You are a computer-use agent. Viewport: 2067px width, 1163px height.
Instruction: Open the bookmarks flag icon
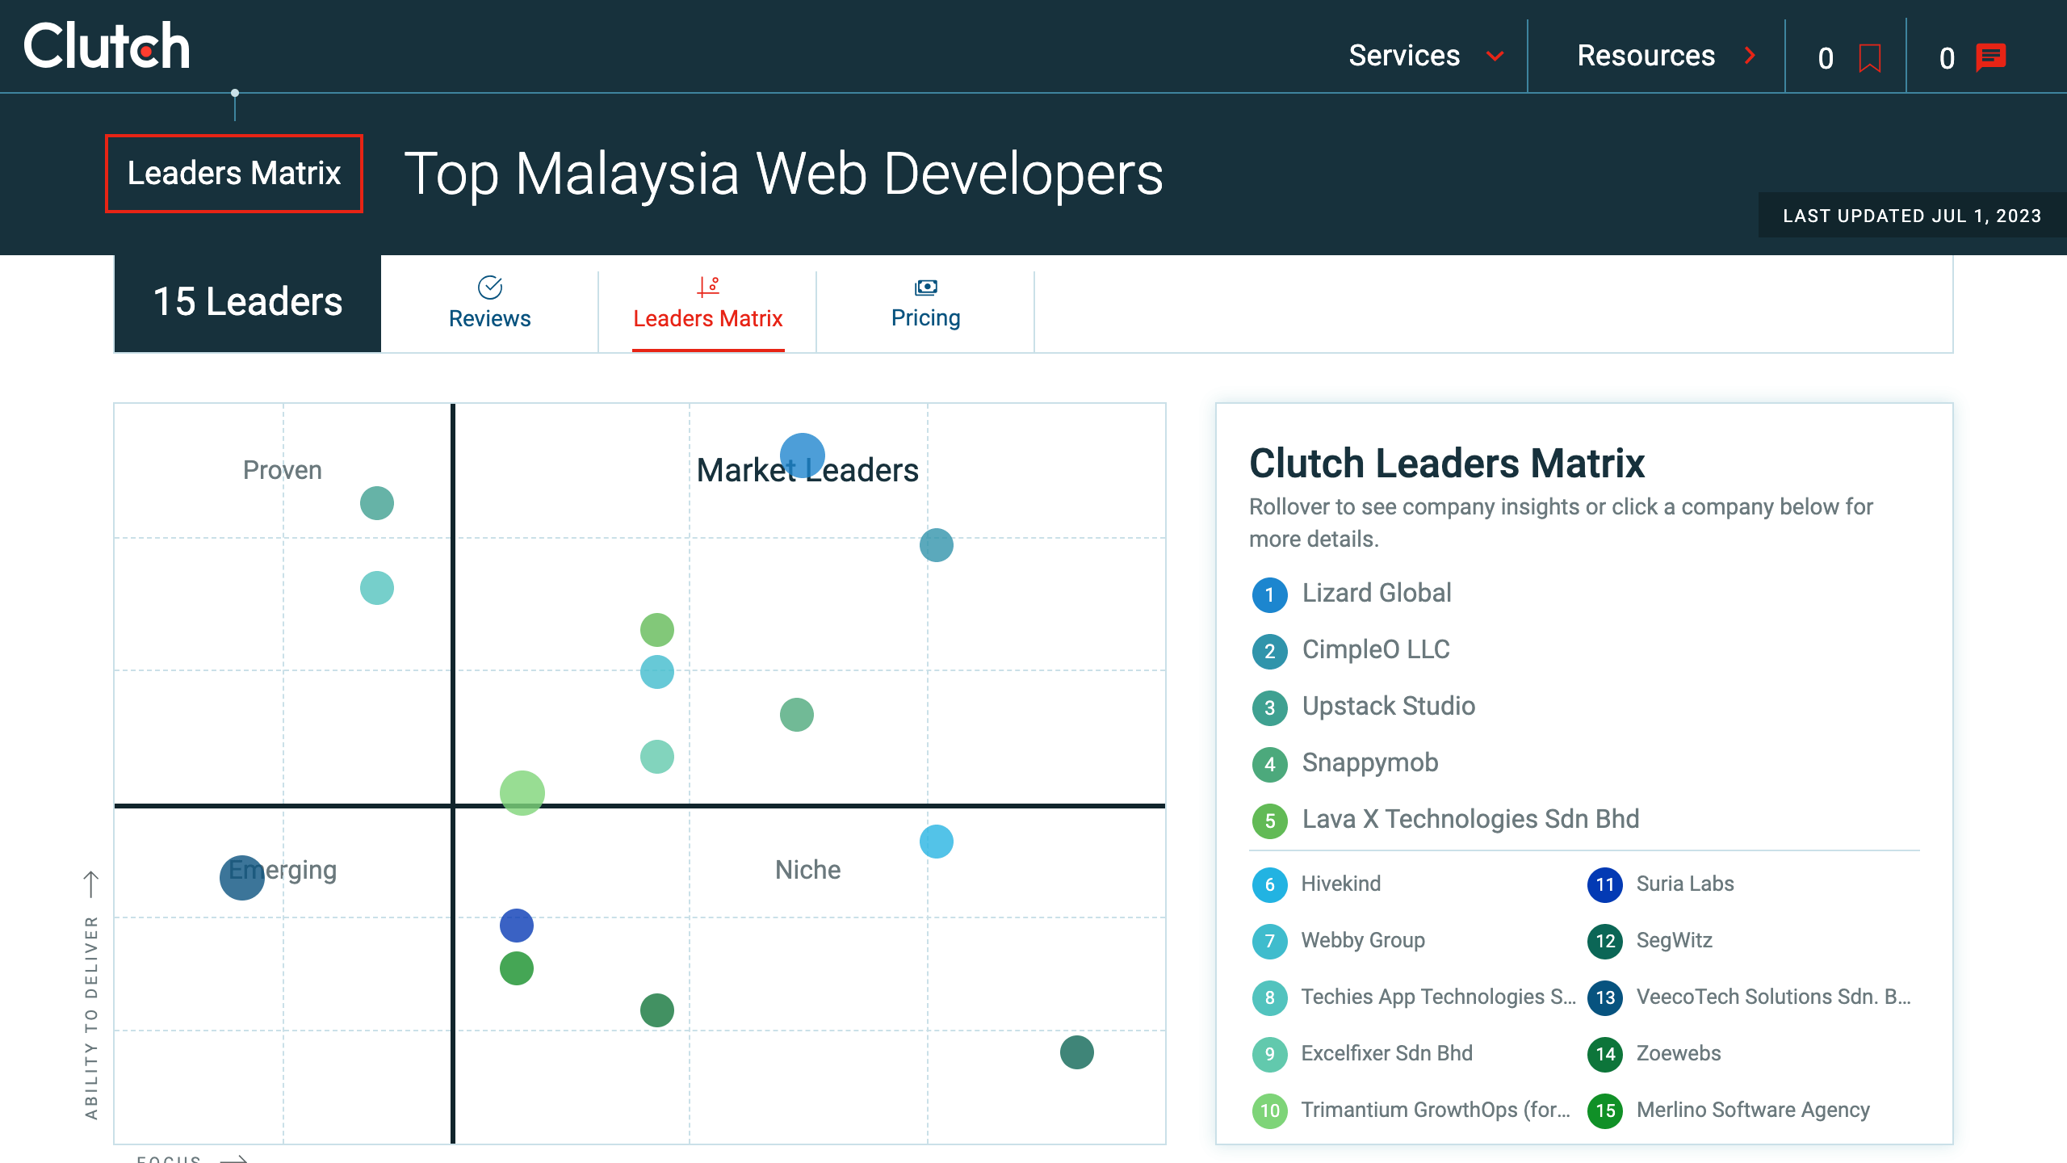[1870, 58]
